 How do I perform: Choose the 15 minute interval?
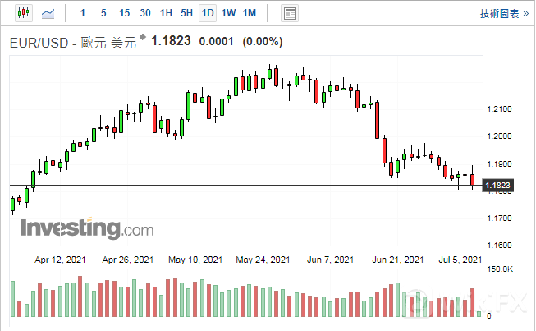tap(123, 13)
